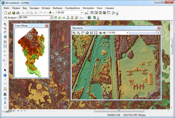Select the Create Contour tool

tap(55, 18)
